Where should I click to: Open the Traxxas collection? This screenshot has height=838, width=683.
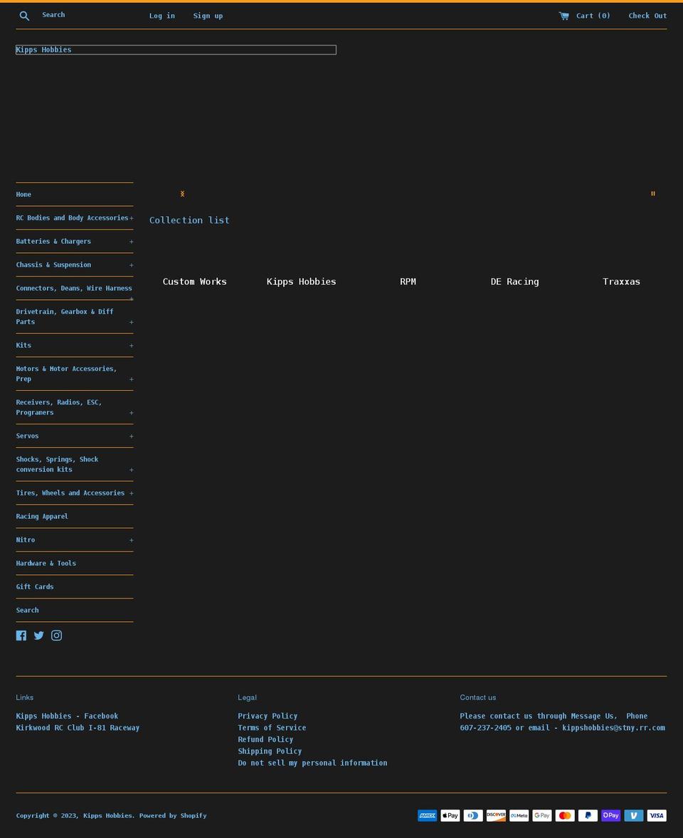tap(622, 281)
